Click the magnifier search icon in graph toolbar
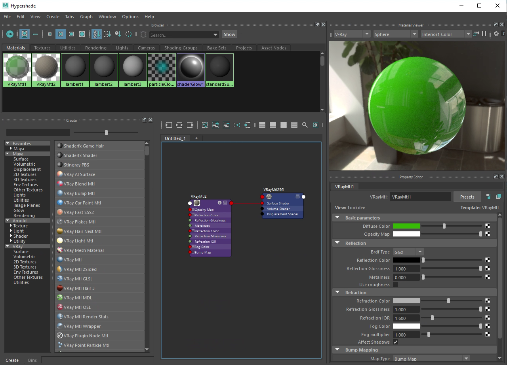Viewport: 507px width, 365px height. tap(305, 125)
